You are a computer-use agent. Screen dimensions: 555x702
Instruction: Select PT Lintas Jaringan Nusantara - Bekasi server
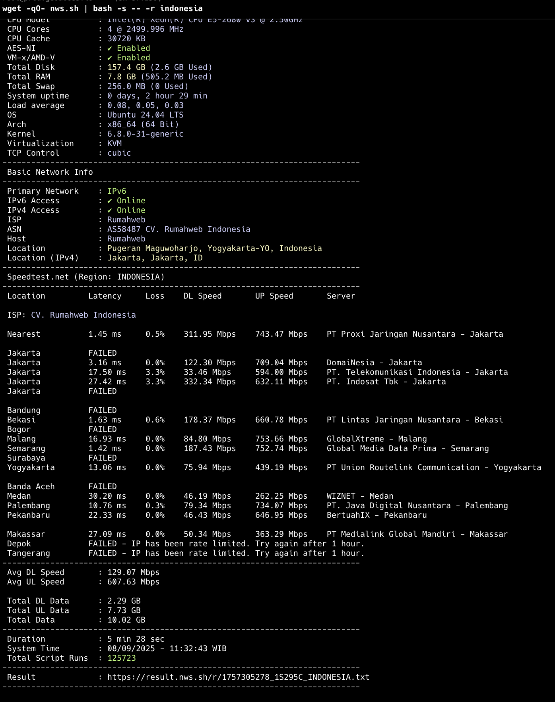[415, 420]
